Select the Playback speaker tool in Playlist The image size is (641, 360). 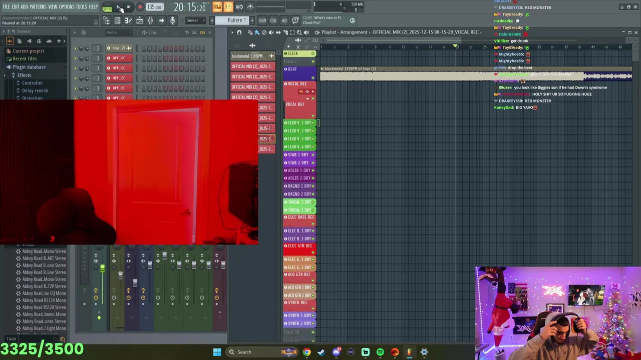pyautogui.click(x=306, y=32)
